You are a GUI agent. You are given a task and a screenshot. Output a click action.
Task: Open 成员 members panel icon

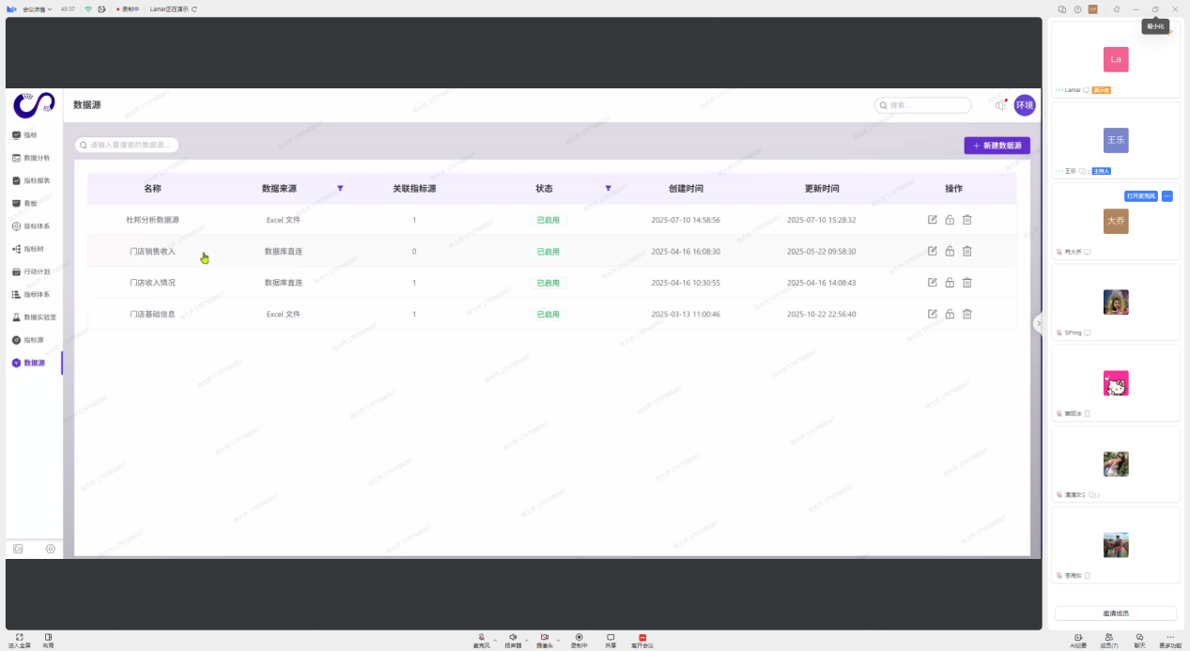[1108, 637]
